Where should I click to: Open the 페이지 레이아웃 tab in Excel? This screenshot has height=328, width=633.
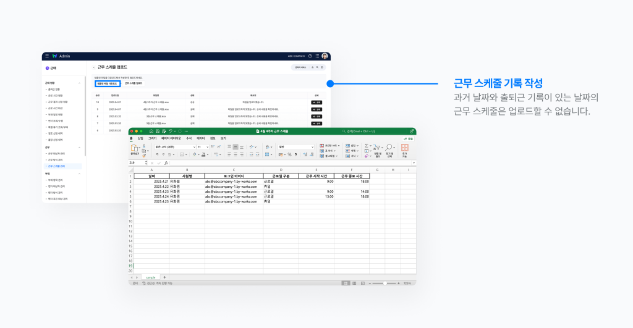pos(171,138)
